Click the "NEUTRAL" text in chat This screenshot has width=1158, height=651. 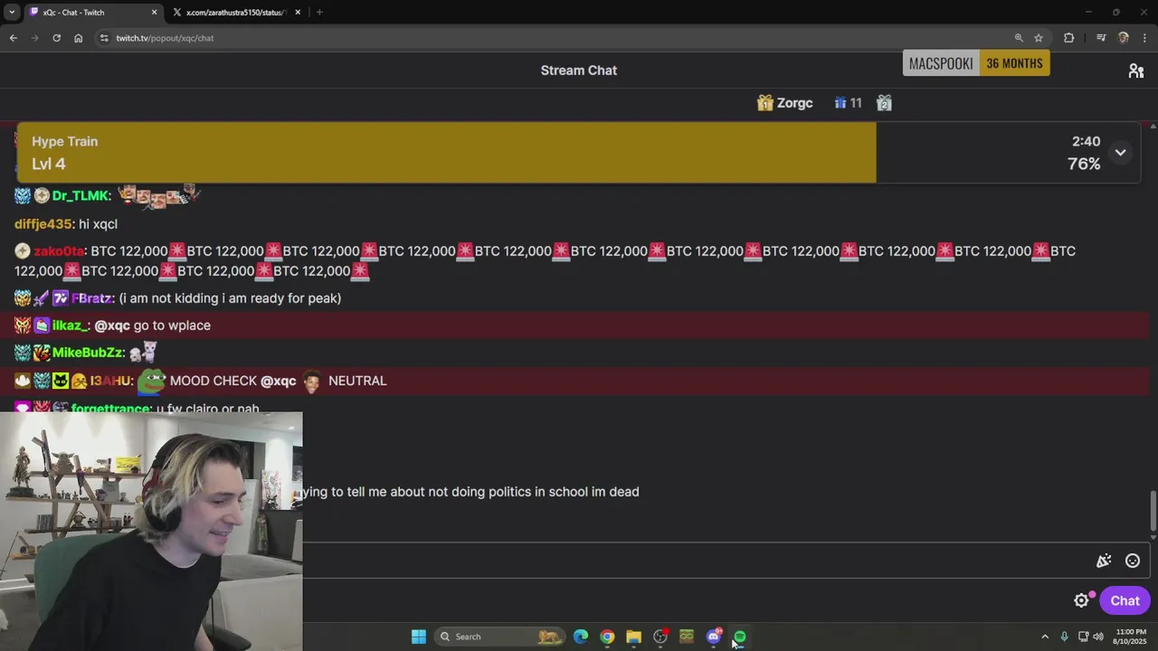pos(357,381)
